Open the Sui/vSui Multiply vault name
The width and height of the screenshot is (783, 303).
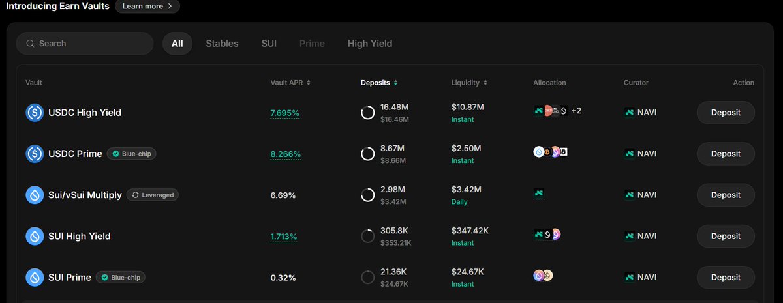(85, 195)
